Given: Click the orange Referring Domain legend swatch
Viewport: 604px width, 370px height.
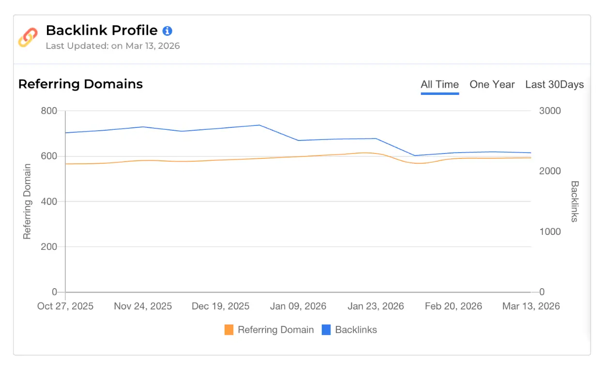Looking at the screenshot, I should click(229, 330).
